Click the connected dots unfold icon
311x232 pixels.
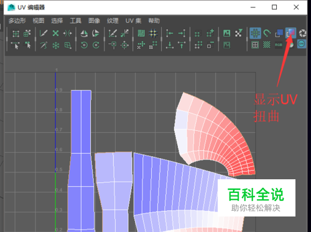pos(153,45)
